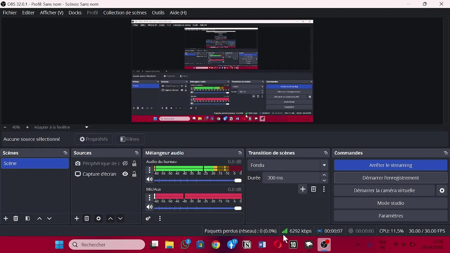Viewport: 450px width, 253px height.
Task: Open Windows Start button on taskbar
Action: (59, 245)
